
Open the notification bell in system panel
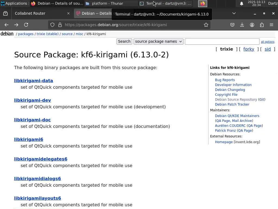(x=241, y=4)
